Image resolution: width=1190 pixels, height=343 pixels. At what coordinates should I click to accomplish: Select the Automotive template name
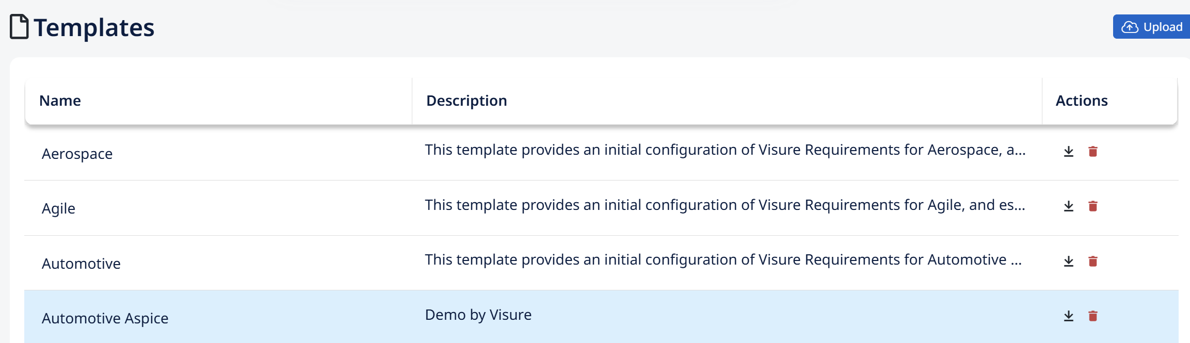[81, 264]
